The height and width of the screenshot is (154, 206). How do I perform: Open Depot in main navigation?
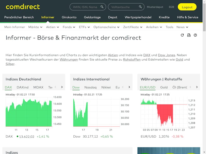(x=113, y=17)
